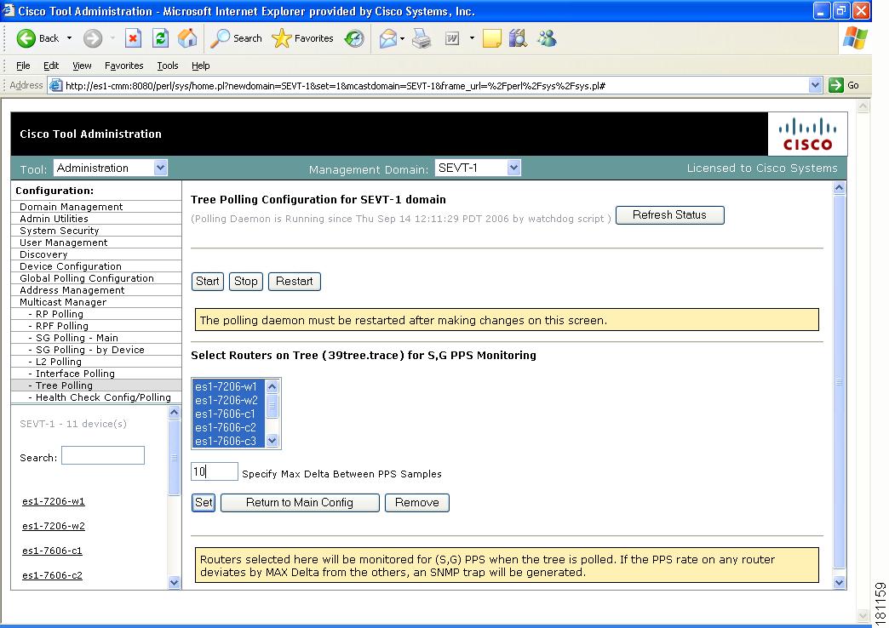
Task: Click the Stop polling daemon button
Action: coord(245,281)
